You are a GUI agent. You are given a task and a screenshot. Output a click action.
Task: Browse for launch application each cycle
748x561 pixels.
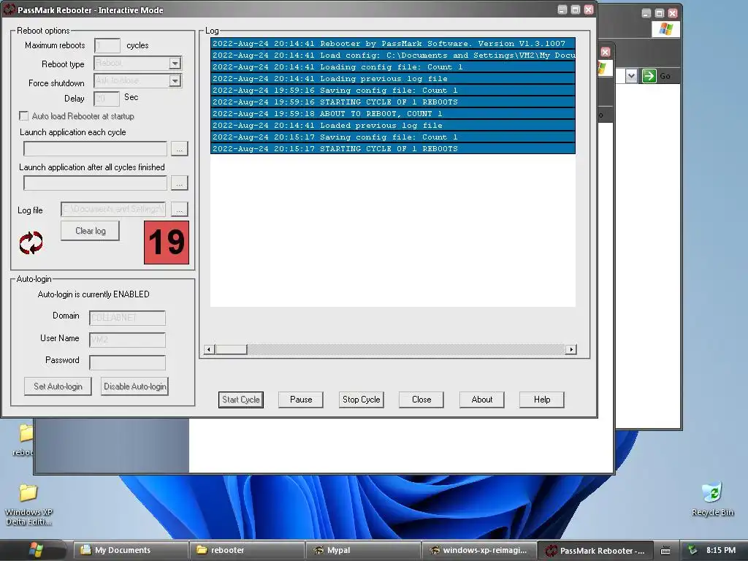pyautogui.click(x=180, y=149)
